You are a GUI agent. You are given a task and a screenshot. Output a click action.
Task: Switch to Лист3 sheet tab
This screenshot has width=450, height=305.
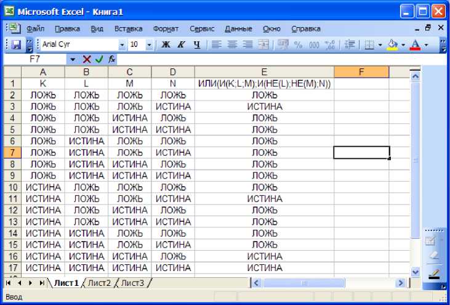pos(132,283)
